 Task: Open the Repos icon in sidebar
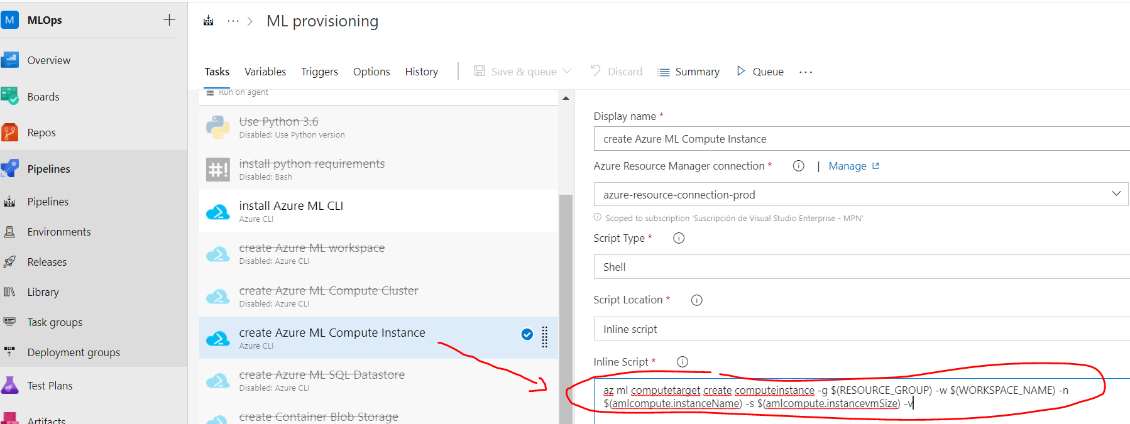10,133
